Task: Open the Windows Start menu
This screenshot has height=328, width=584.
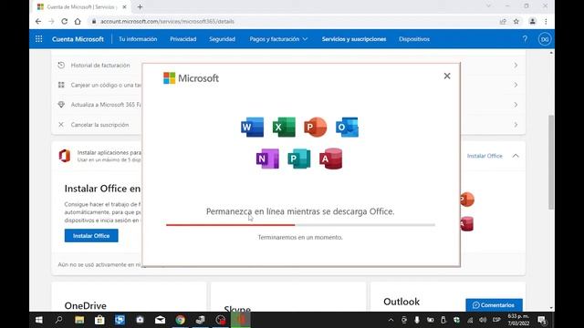Action: (38, 320)
